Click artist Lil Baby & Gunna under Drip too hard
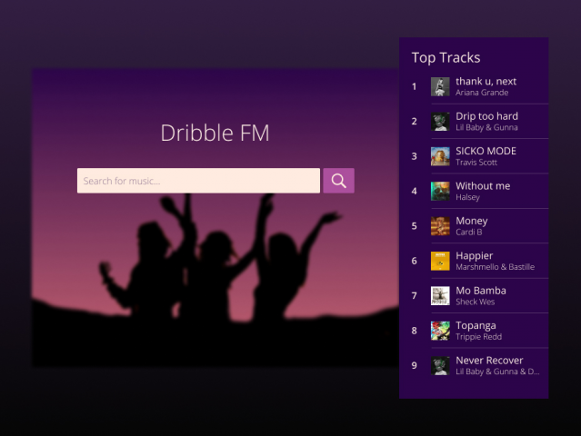The width and height of the screenshot is (581, 436). [486, 127]
